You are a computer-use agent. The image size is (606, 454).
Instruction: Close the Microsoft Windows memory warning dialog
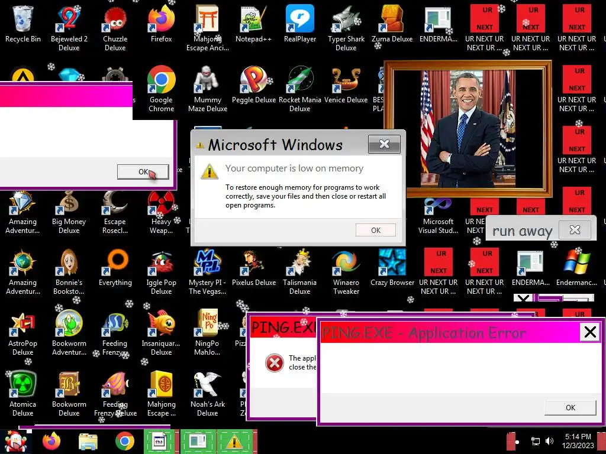click(384, 144)
